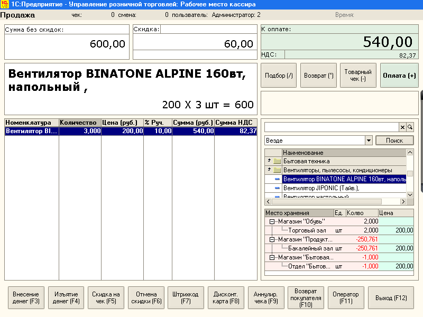The width and height of the screenshot is (423, 317).
Task: Click the Возврат (*) button
Action: pyautogui.click(x=319, y=76)
